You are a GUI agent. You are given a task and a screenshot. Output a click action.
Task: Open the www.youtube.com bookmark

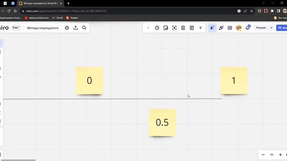(x=37, y=18)
